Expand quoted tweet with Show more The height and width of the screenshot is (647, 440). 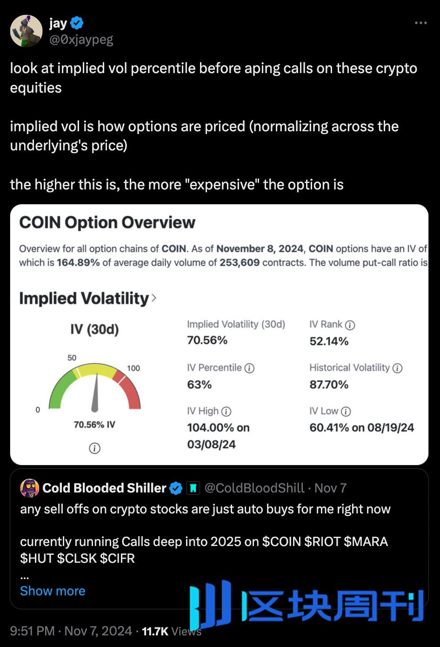(x=53, y=591)
